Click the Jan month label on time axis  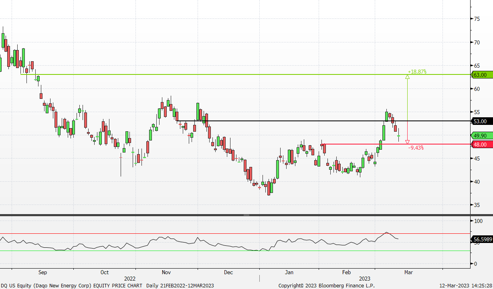click(289, 272)
